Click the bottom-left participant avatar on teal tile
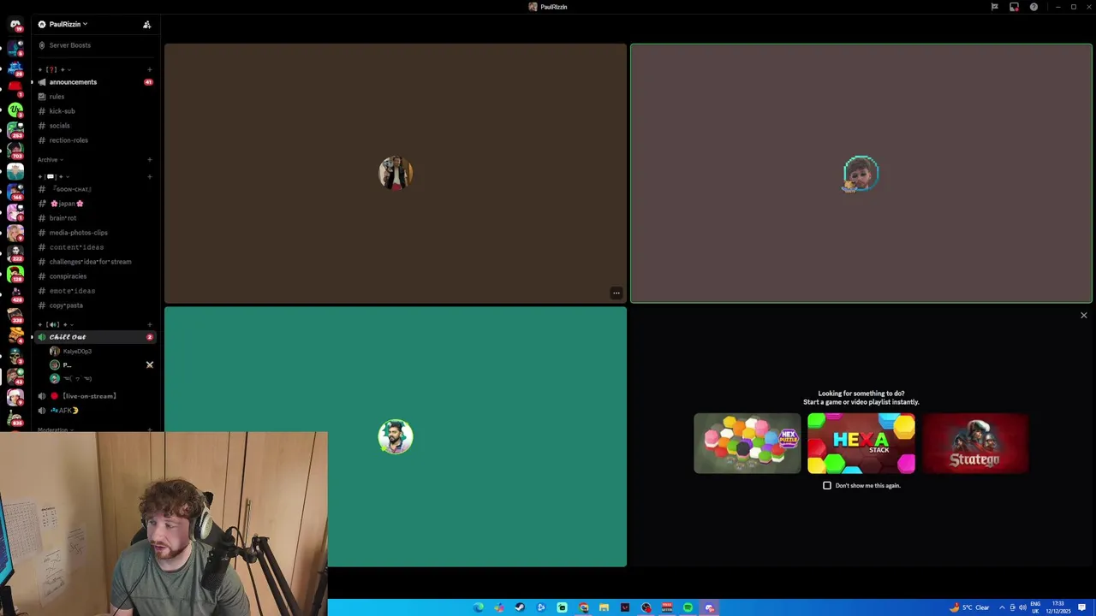The height and width of the screenshot is (616, 1096). click(396, 436)
